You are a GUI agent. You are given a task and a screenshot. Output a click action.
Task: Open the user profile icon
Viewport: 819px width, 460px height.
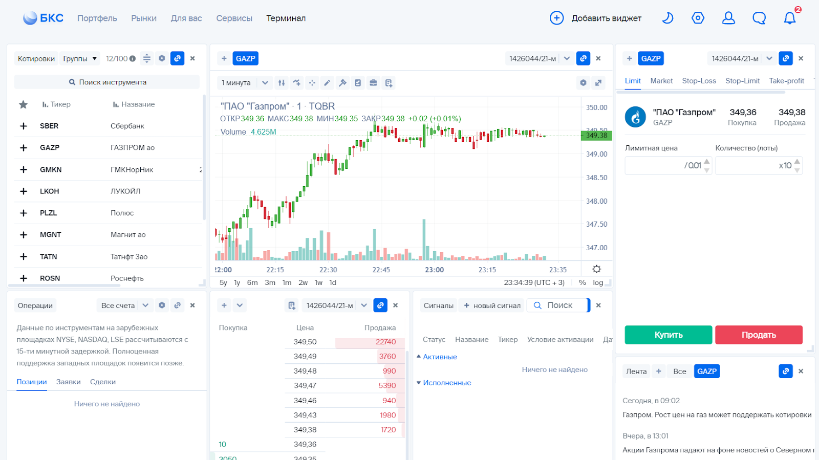(728, 18)
